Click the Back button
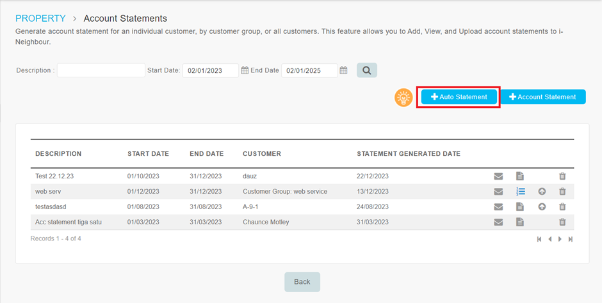This screenshot has width=602, height=303. coord(302,282)
